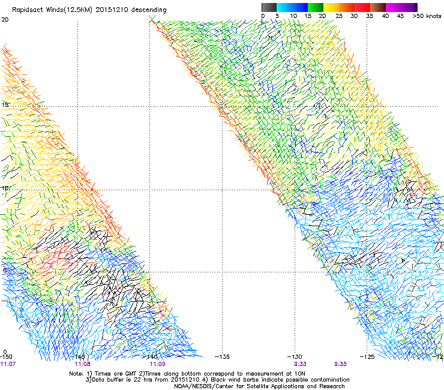Viewport: 444px width, 390px height.
Task: Click the longitude label '-135'
Action: 222,356
